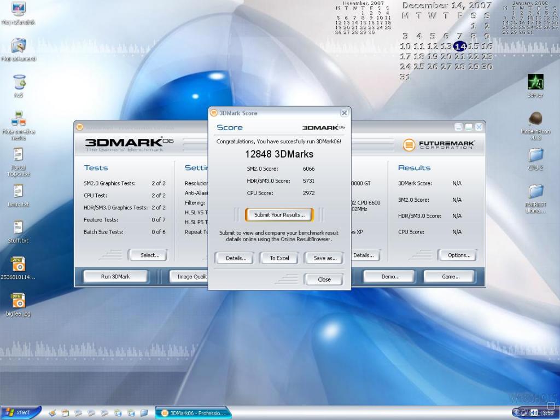Click the HDR/SM3.0 Graphics Tests row label
Viewport: 560px width, 420px height.
click(x=116, y=207)
